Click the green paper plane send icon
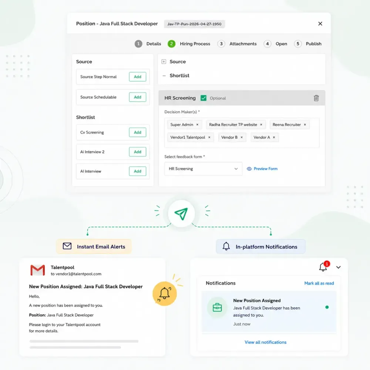This screenshot has height=370, width=370. pyautogui.click(x=181, y=213)
